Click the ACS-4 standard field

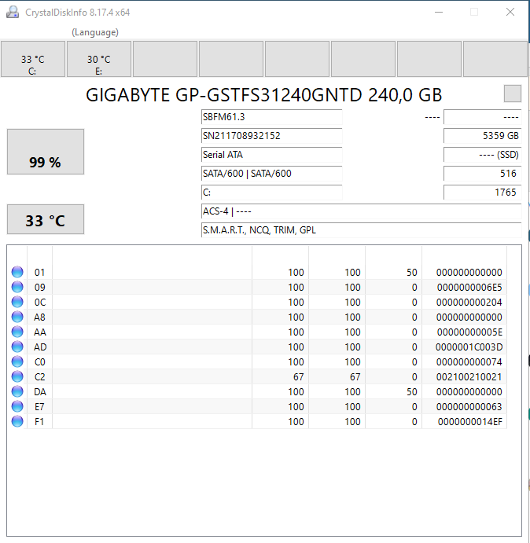pos(361,211)
